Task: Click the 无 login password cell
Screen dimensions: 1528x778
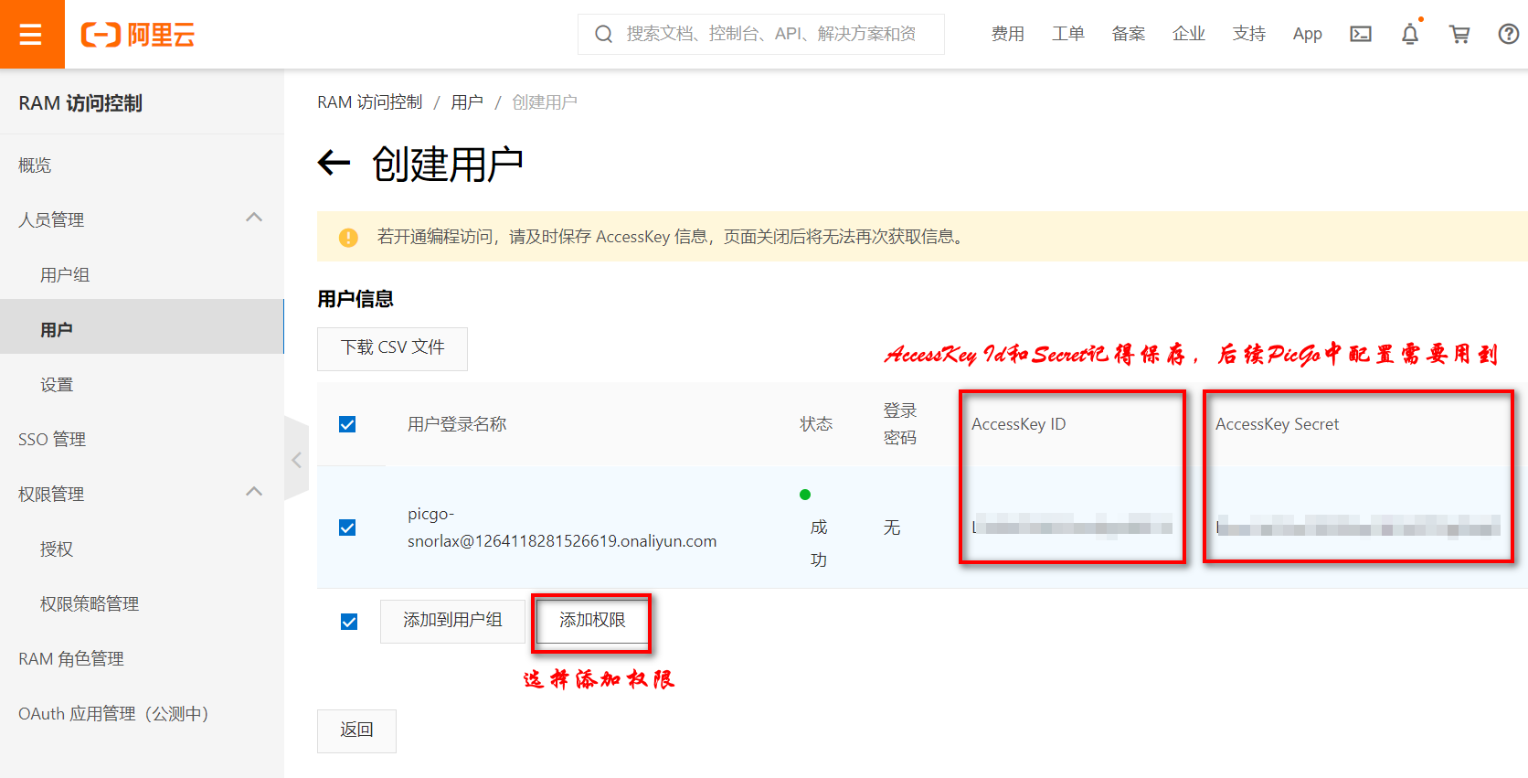Action: pyautogui.click(x=892, y=528)
